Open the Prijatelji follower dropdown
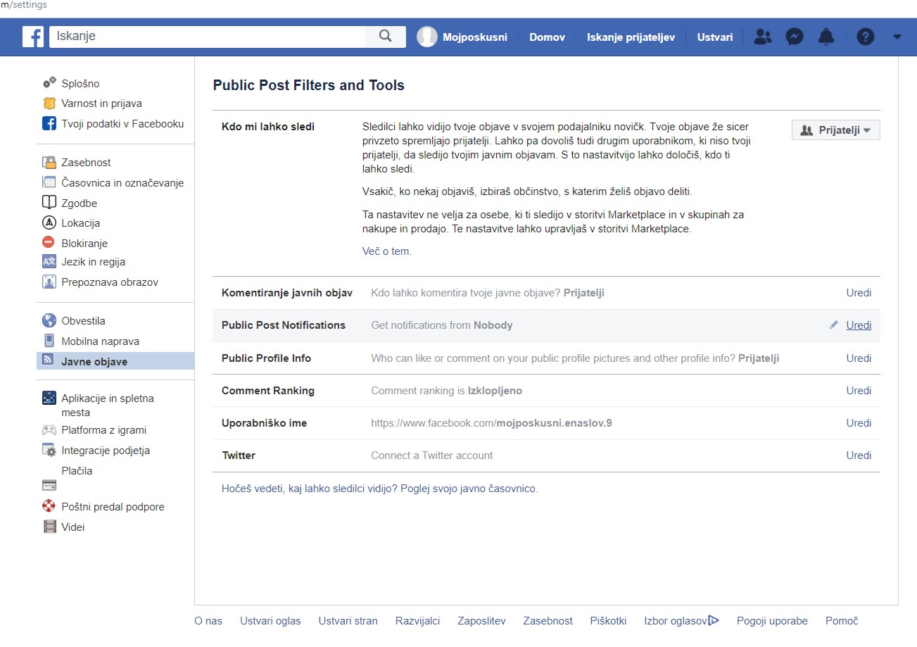 click(835, 130)
